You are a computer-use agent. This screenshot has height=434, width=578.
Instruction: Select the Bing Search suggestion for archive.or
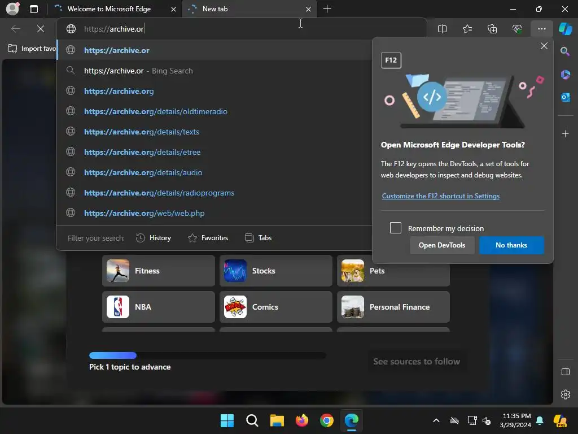(x=214, y=71)
